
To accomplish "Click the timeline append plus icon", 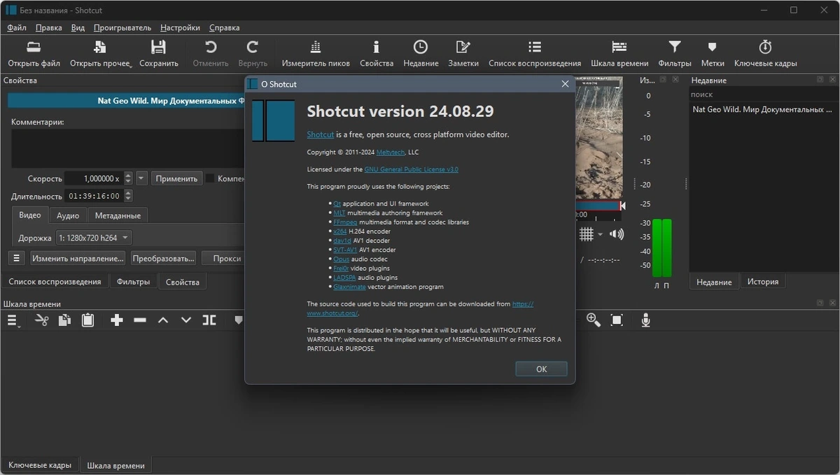I will point(117,320).
